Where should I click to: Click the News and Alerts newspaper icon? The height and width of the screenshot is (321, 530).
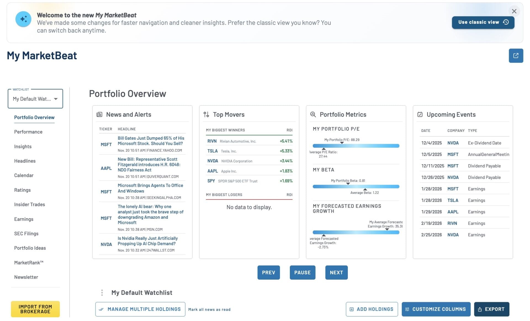coord(99,115)
